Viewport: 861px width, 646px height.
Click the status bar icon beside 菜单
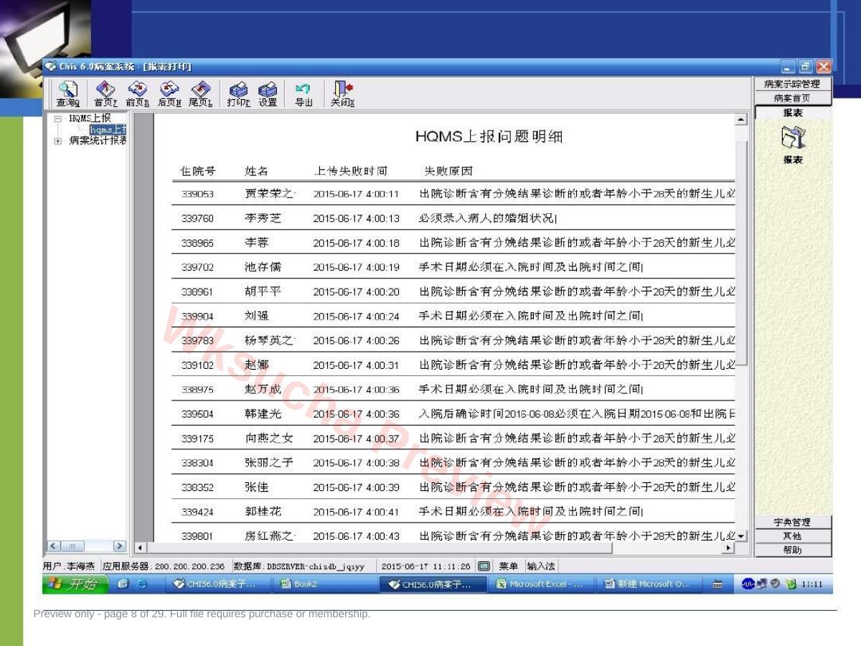(484, 566)
